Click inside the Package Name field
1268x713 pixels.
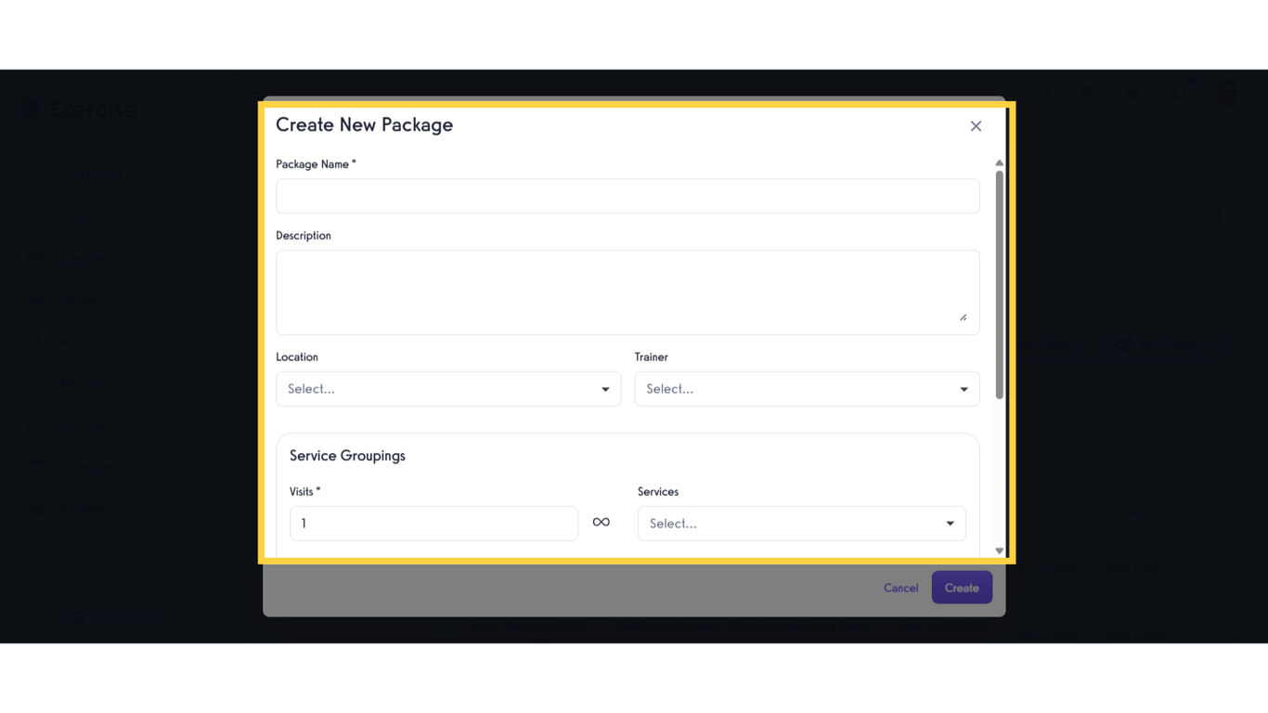[x=628, y=196]
